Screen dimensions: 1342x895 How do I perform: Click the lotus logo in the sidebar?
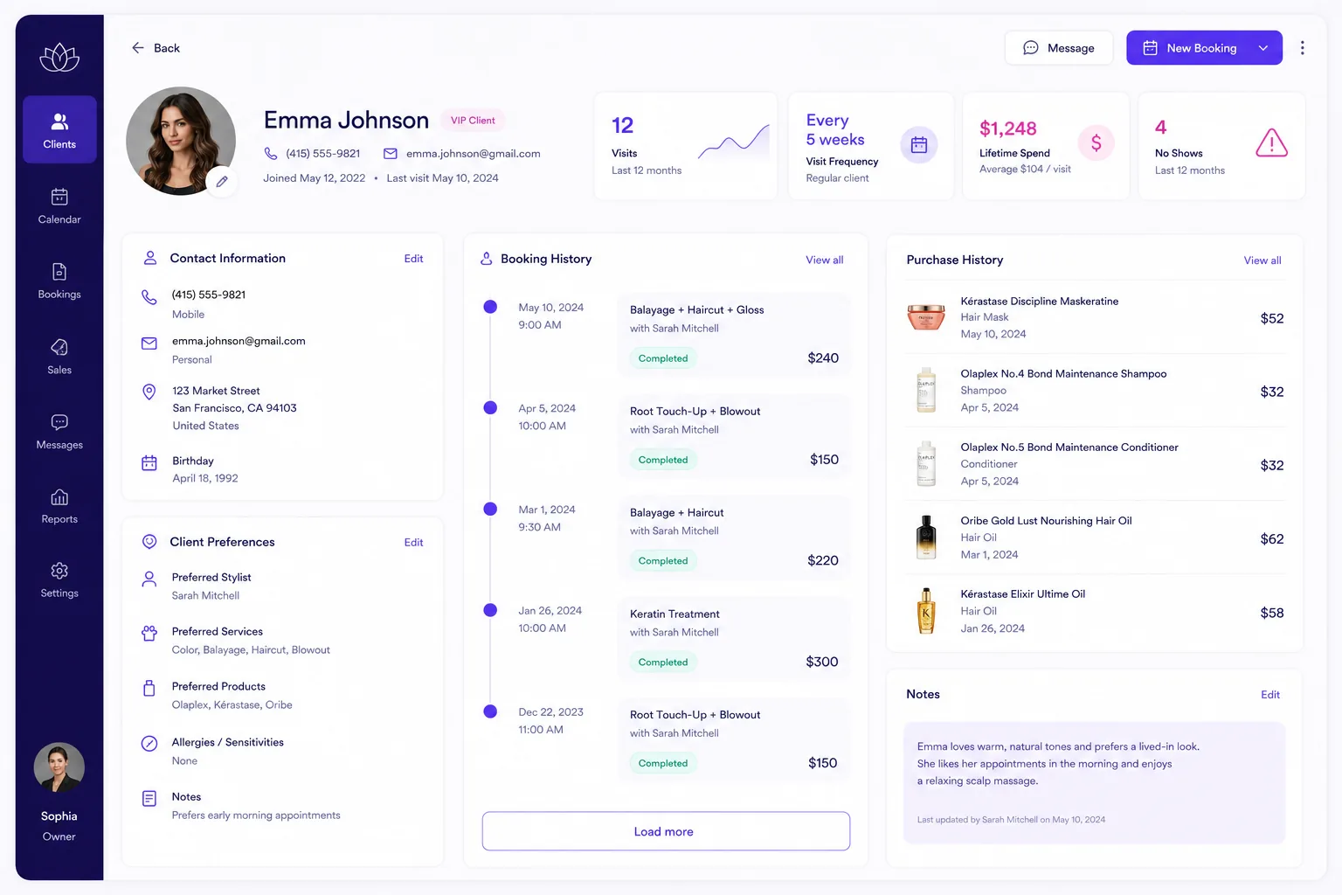59,58
